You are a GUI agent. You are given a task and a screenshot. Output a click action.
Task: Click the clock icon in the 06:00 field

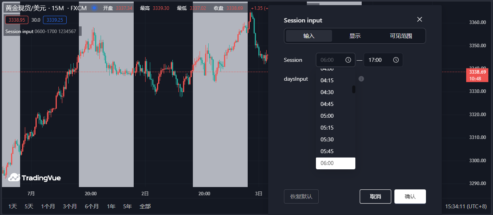[348, 60]
